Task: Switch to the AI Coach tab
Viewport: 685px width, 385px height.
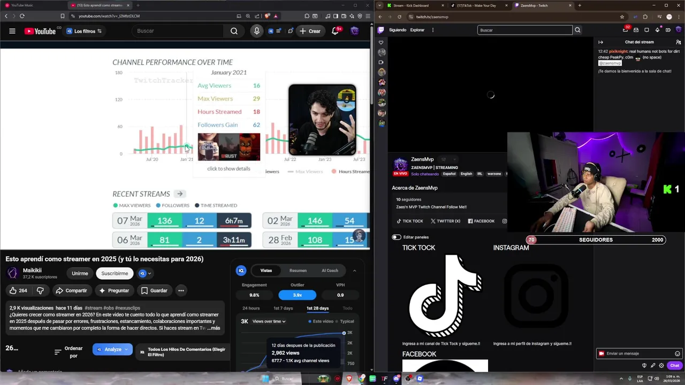Action: click(x=330, y=271)
